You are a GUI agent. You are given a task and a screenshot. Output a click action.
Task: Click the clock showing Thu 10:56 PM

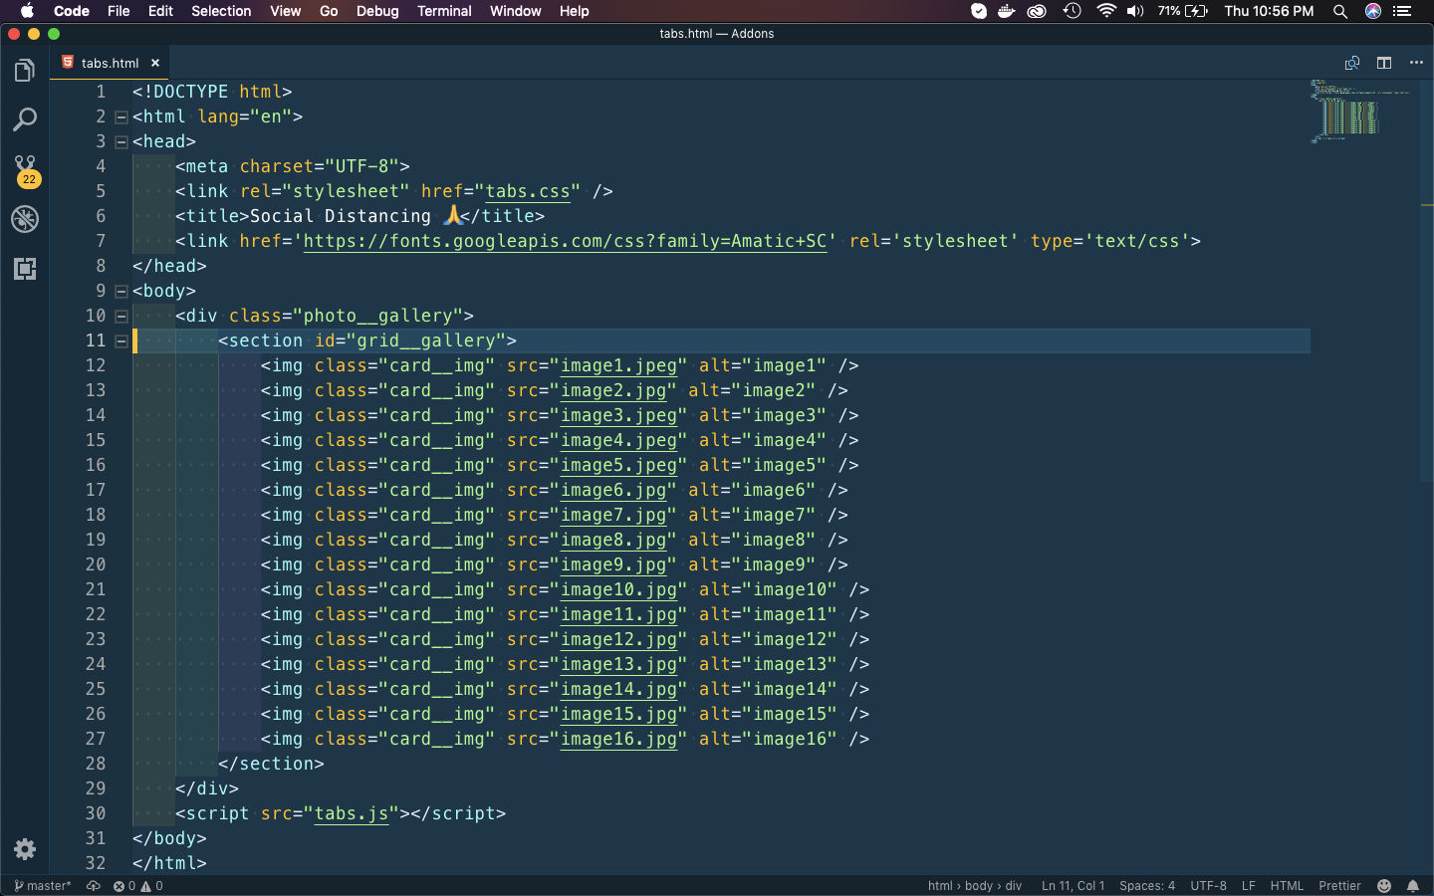point(1269,11)
